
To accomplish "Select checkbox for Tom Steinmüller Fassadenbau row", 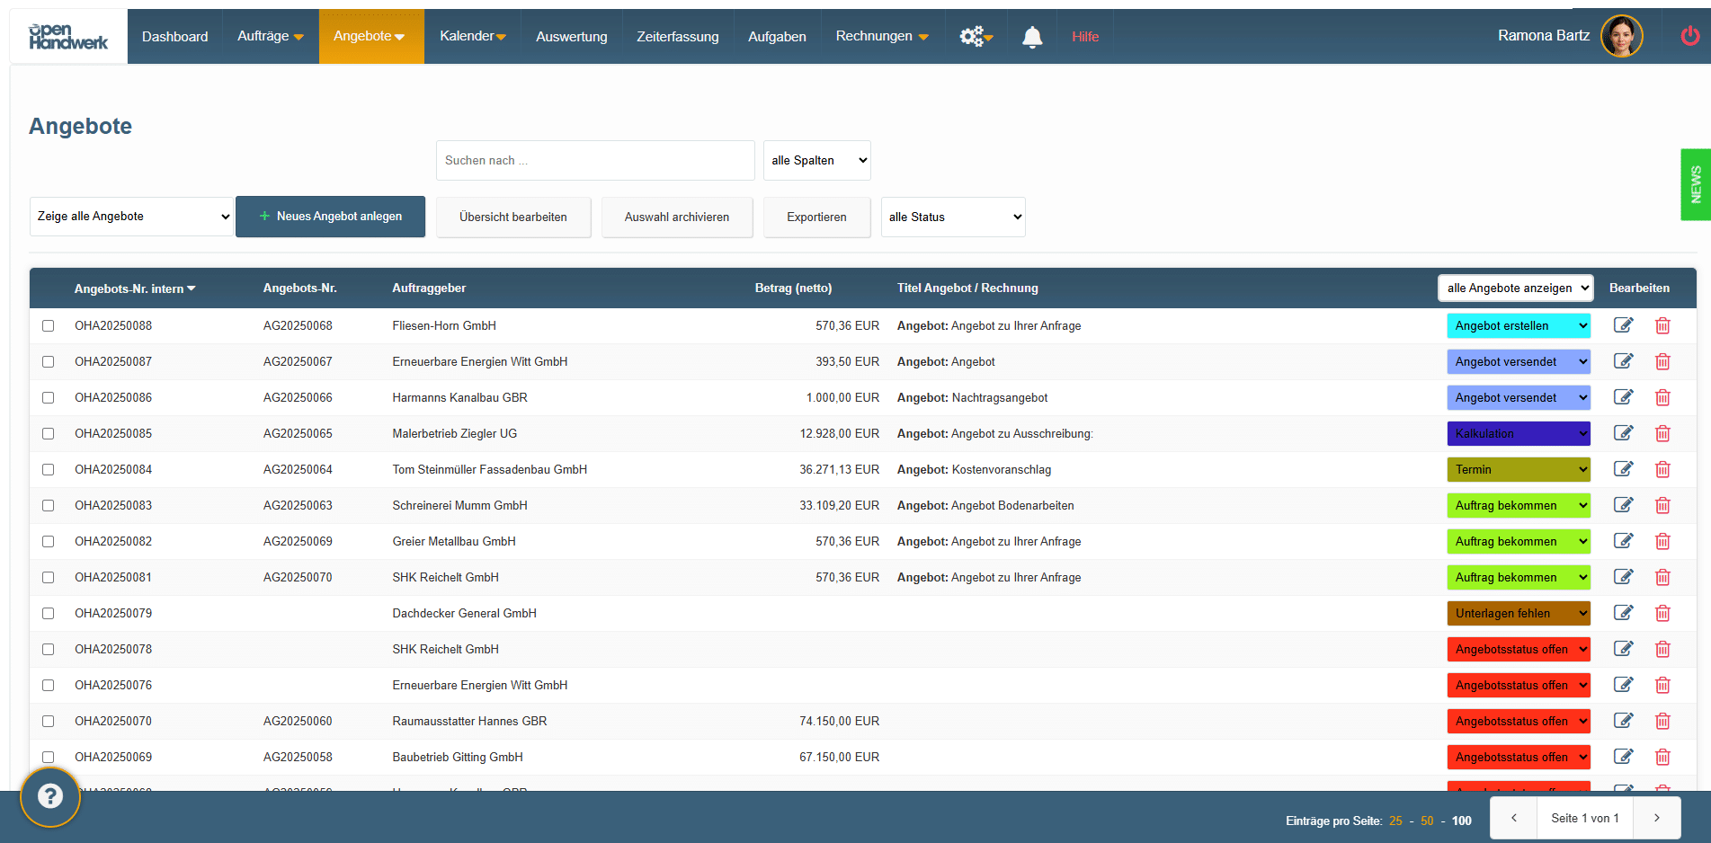I will tap(49, 469).
